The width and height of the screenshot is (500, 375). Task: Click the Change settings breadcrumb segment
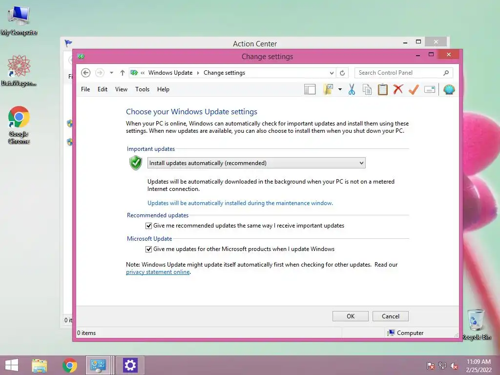tap(225, 73)
